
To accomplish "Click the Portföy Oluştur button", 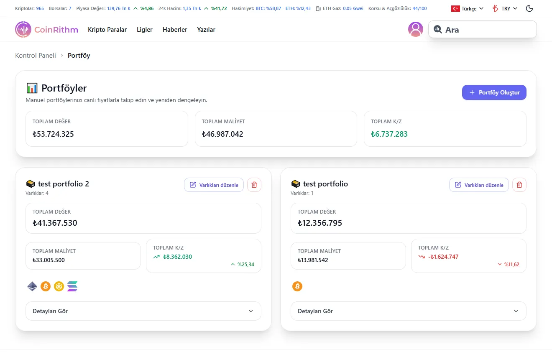I will click(x=494, y=92).
